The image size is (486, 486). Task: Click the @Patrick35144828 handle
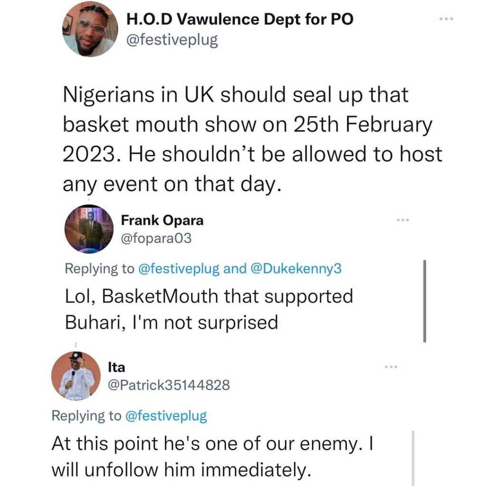pos(169,385)
